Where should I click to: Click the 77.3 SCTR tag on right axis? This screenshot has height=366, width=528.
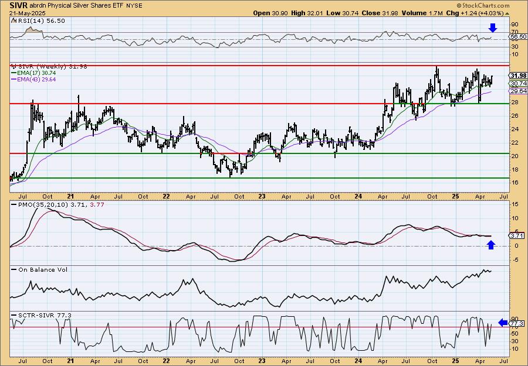(x=518, y=324)
